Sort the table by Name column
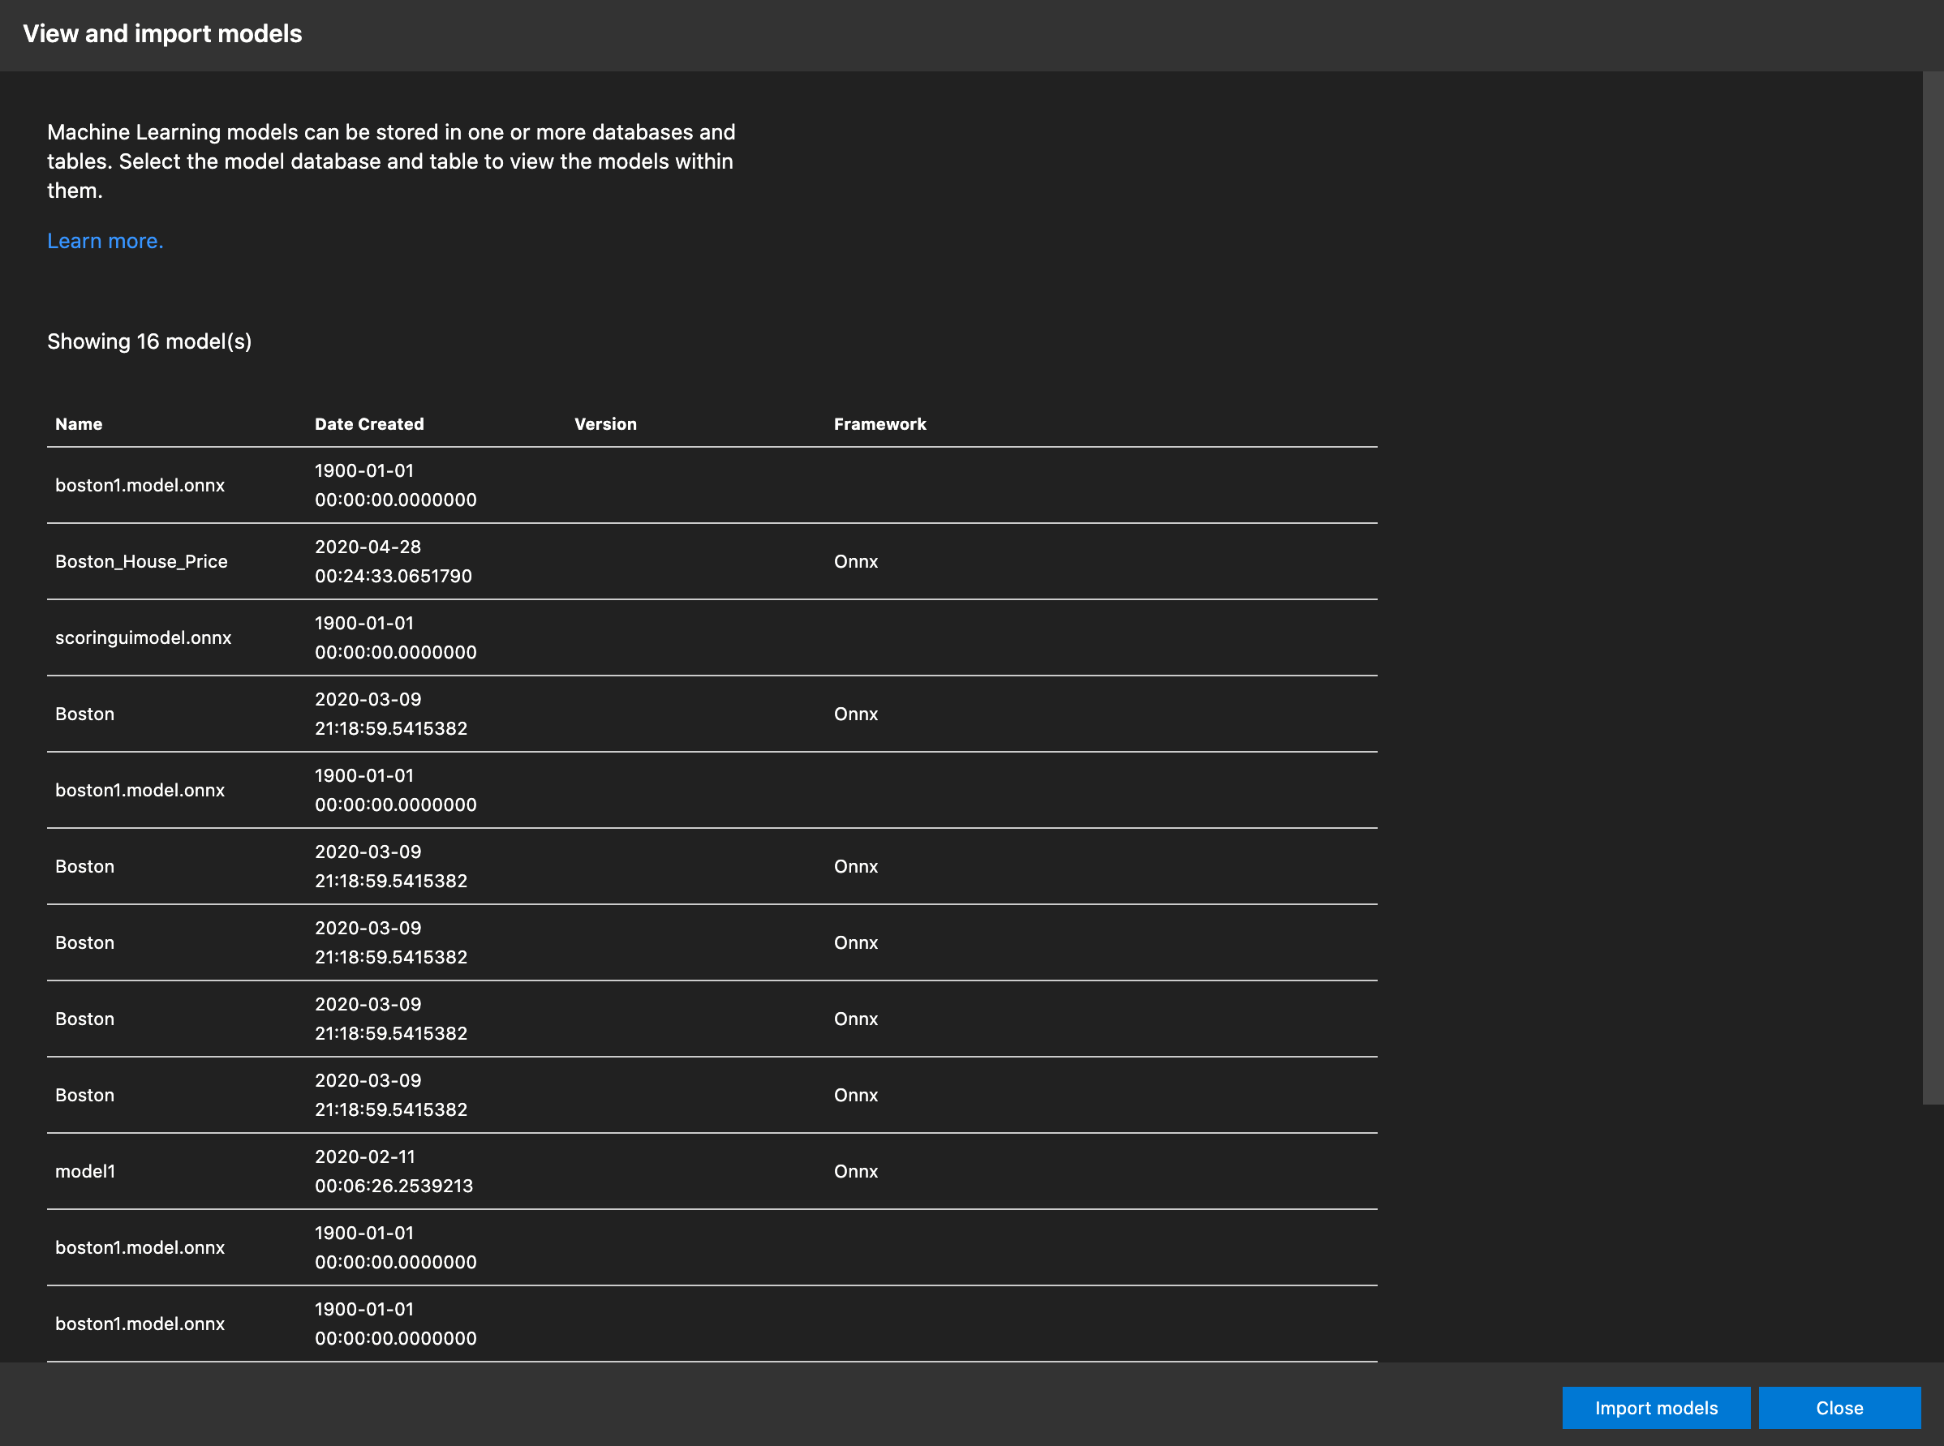 (78, 423)
